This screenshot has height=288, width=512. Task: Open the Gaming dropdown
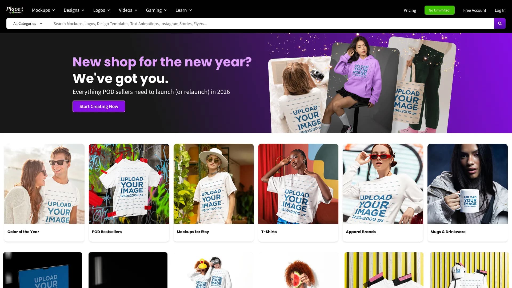coord(156,10)
